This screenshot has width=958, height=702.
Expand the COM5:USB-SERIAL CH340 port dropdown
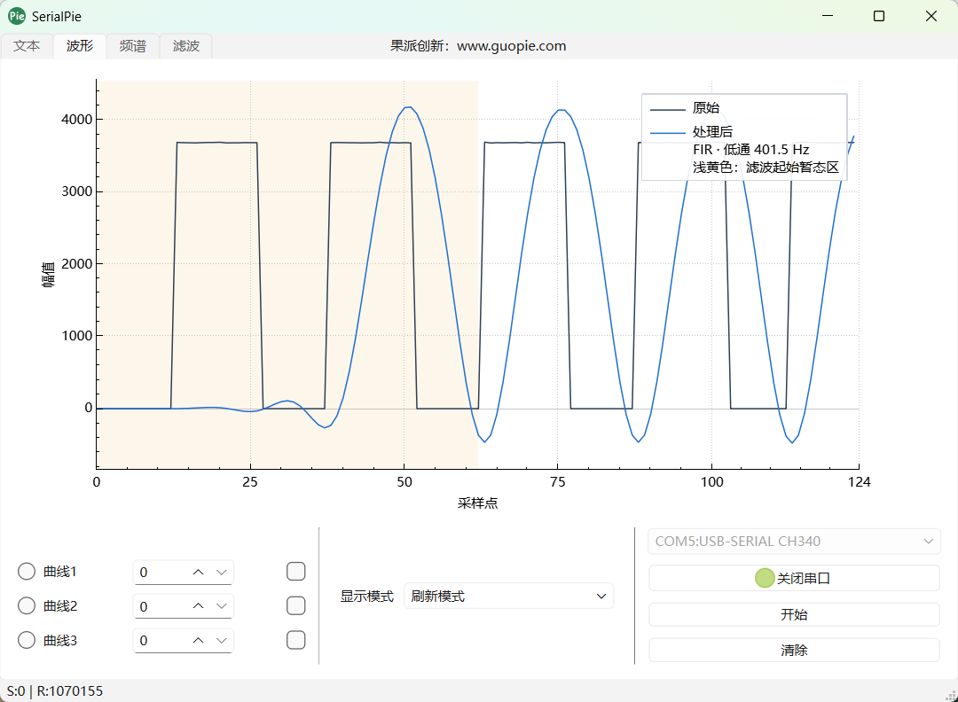click(x=794, y=542)
